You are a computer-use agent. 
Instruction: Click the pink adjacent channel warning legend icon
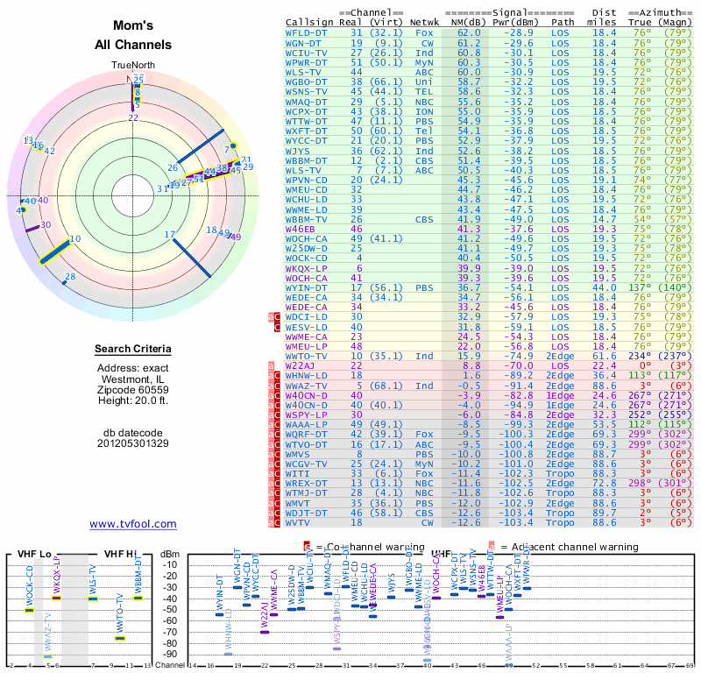coord(492,547)
